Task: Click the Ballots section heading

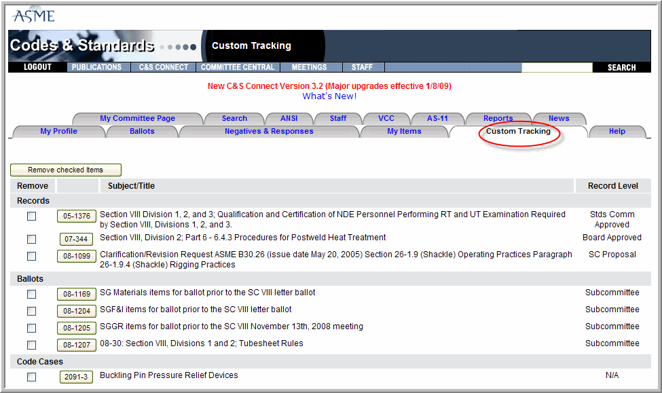Action: [30, 279]
